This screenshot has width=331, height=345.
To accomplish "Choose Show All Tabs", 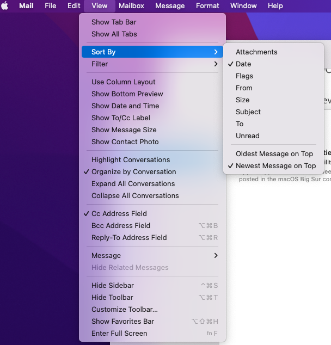I will pyautogui.click(x=152, y=34).
